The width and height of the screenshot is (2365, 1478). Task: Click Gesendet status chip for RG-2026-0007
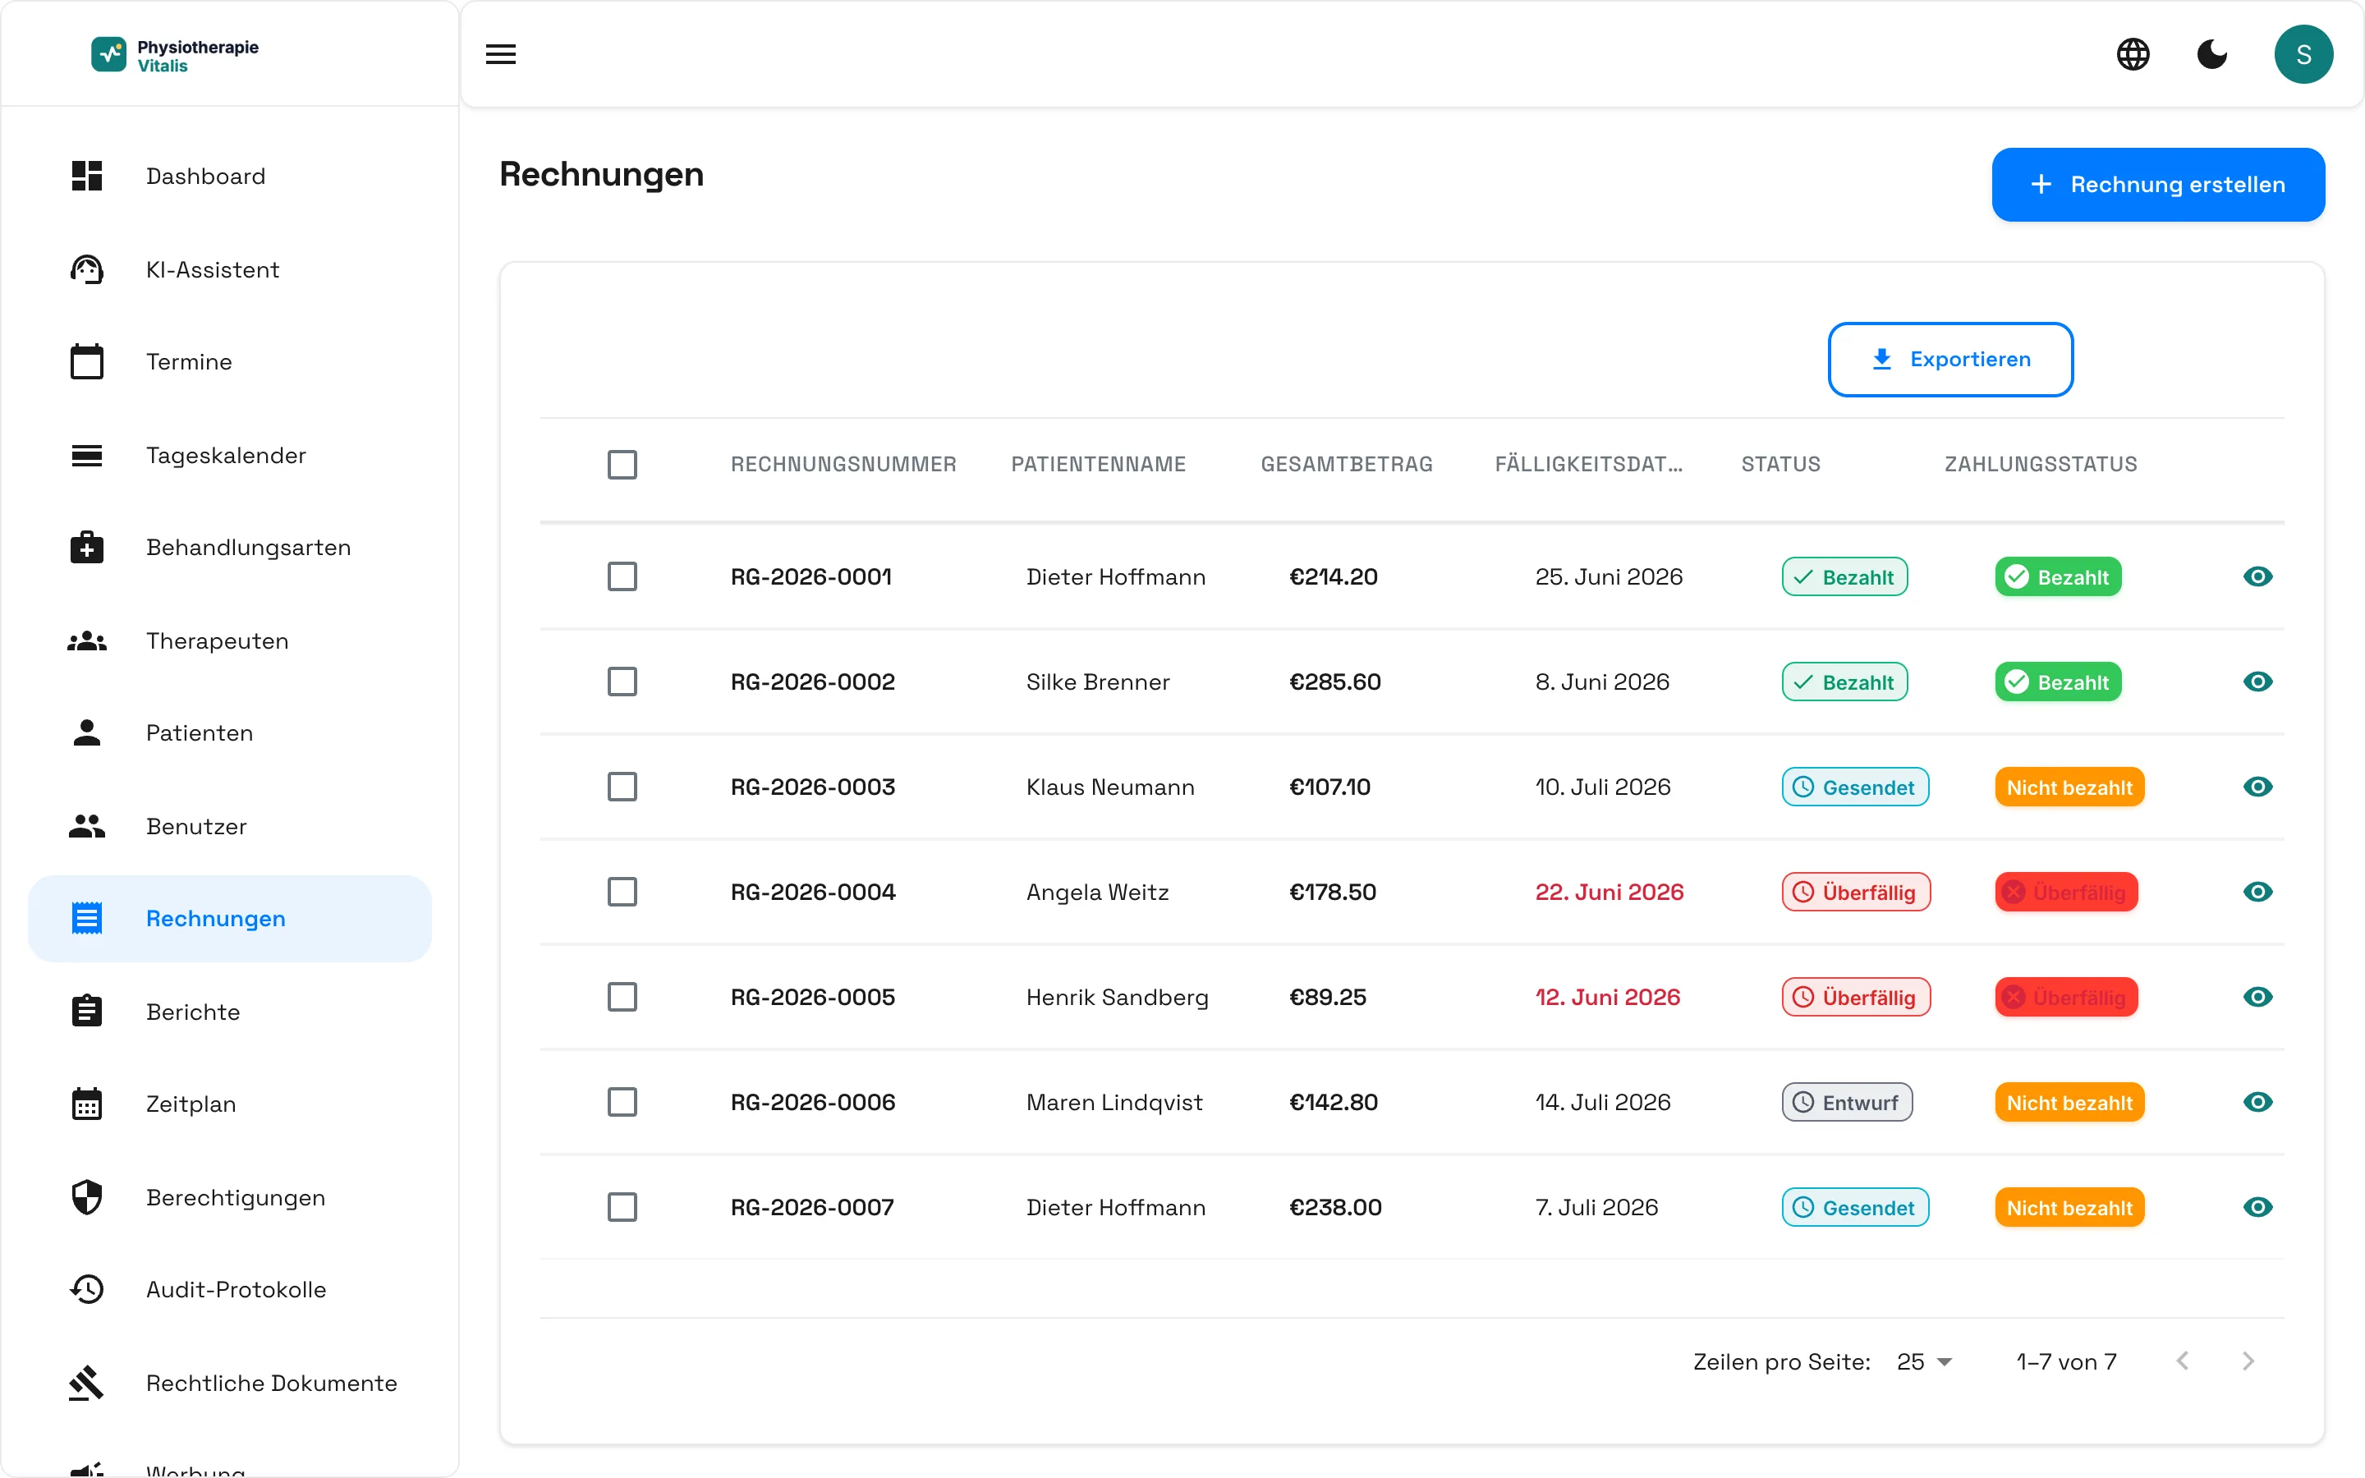pyautogui.click(x=1855, y=1208)
